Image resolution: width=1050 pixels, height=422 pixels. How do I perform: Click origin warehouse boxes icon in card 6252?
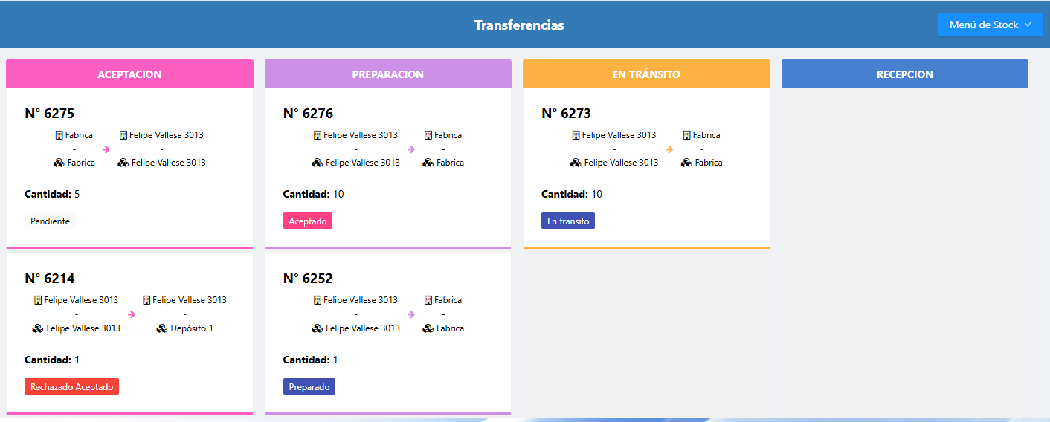318,328
